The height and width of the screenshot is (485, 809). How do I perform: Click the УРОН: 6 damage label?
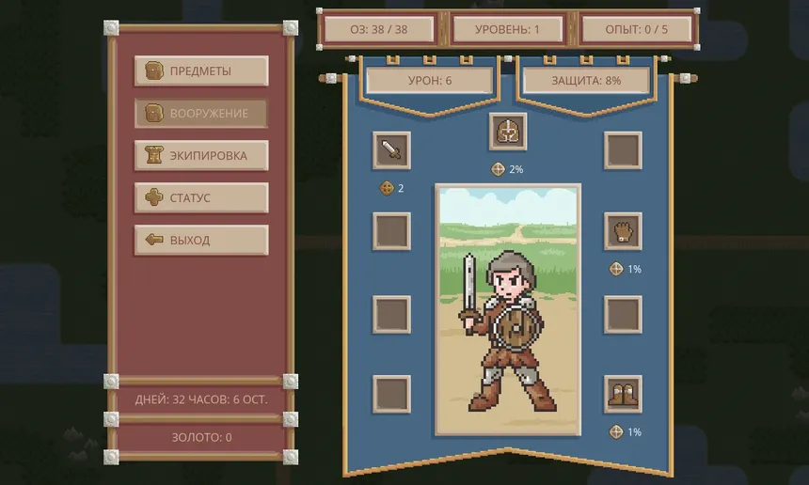point(430,81)
